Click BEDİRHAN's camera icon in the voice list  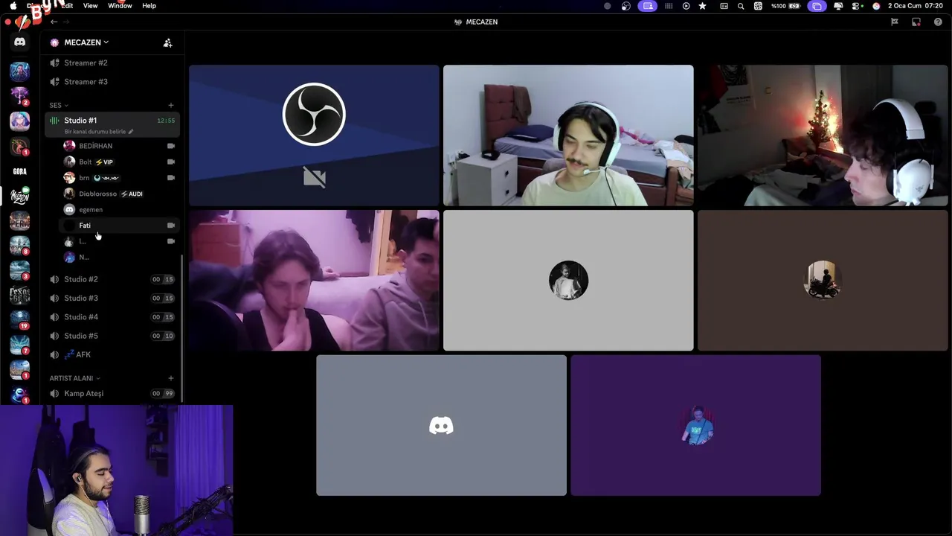pyautogui.click(x=171, y=146)
